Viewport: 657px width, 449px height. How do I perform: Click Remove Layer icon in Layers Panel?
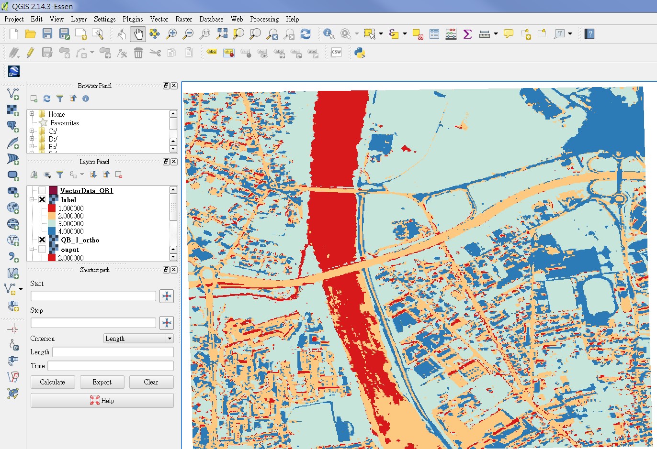point(119,175)
